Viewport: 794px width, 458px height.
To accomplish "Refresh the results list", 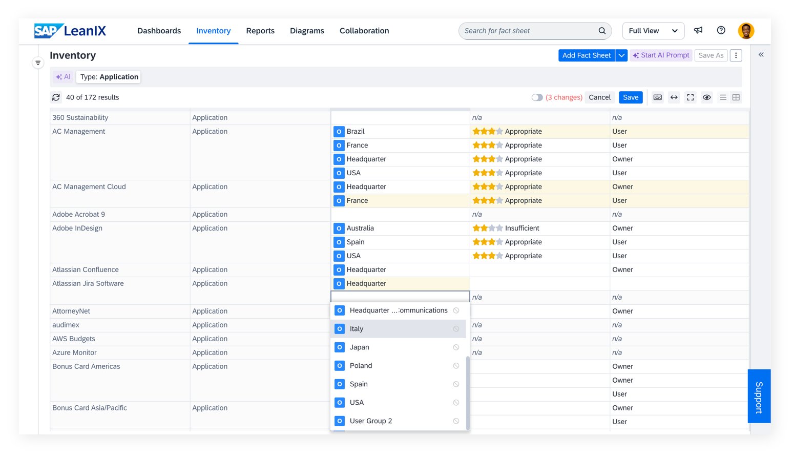I will click(x=56, y=97).
